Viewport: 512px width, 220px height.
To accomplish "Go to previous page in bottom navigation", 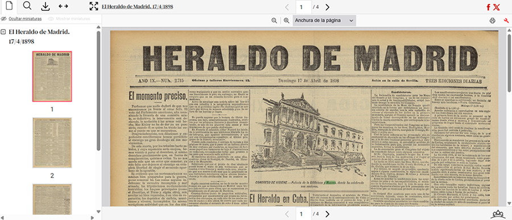I will (x=287, y=214).
